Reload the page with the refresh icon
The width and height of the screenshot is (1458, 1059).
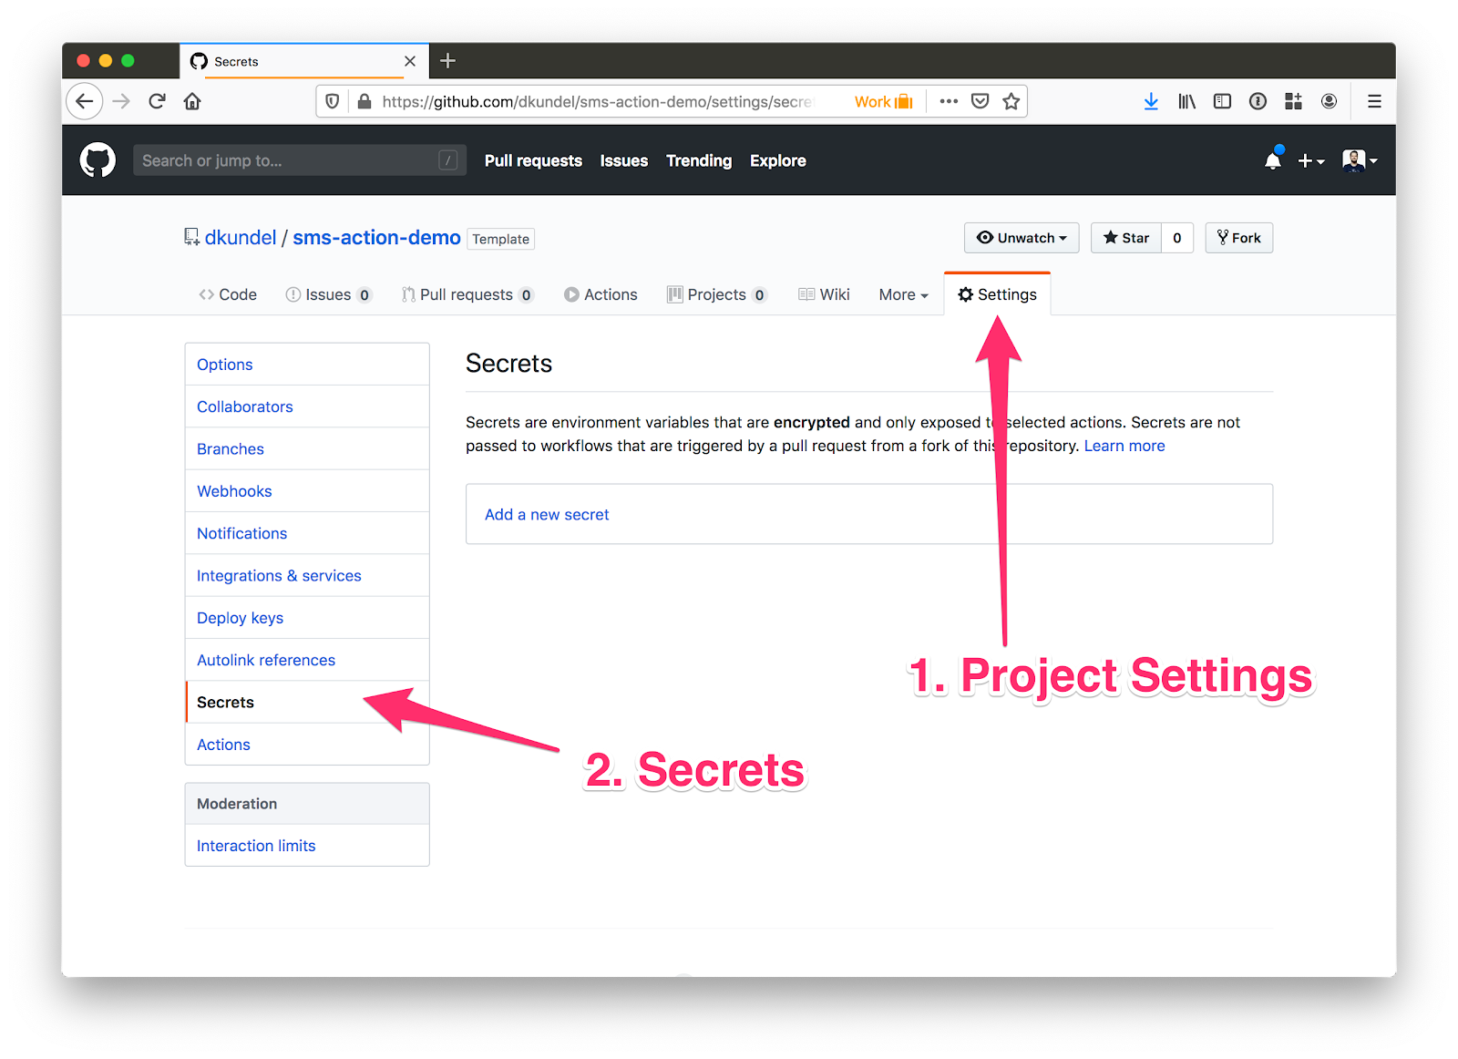[x=157, y=101]
